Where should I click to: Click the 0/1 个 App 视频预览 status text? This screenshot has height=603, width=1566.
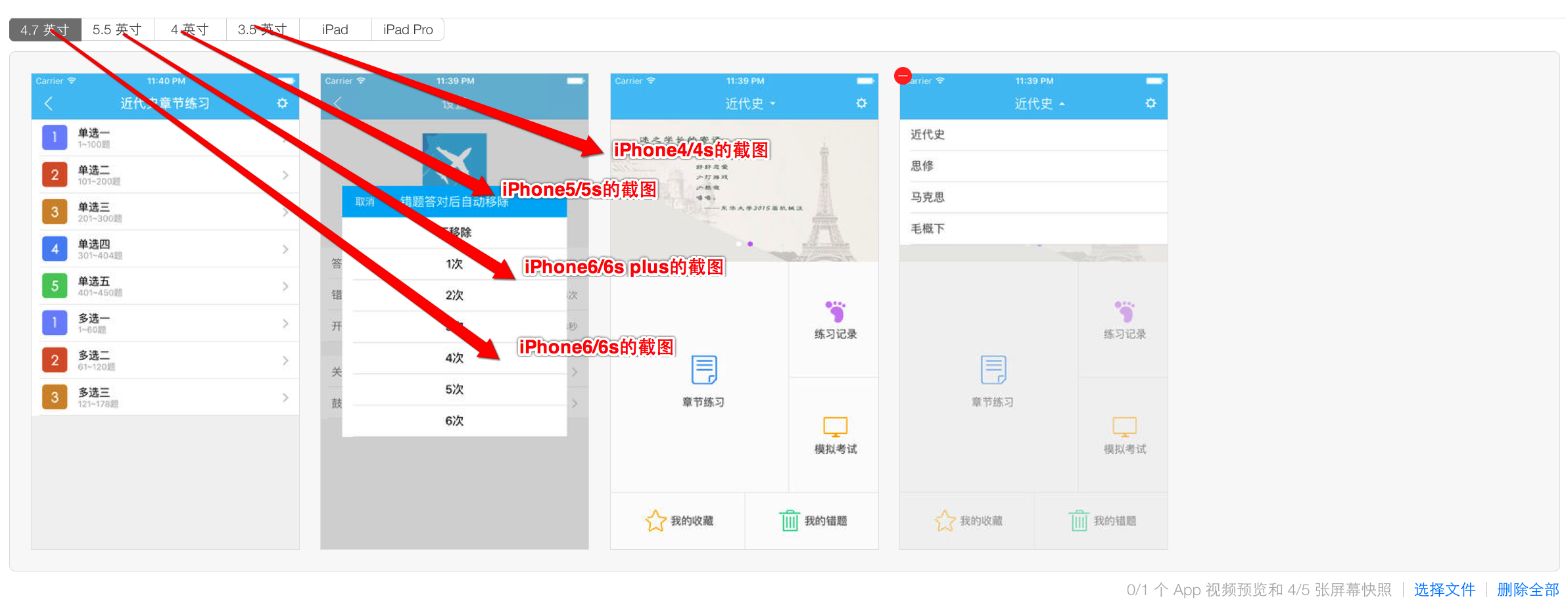pyautogui.click(x=1258, y=589)
